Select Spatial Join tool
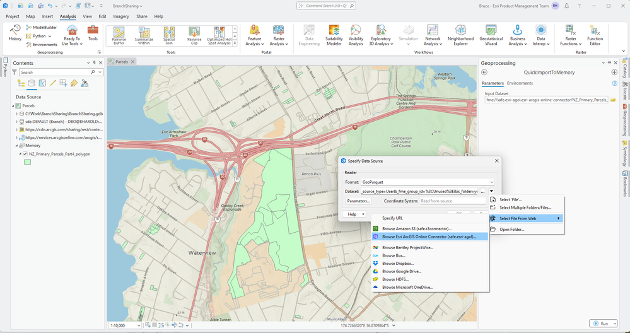The height and width of the screenshot is (333, 630). [169, 36]
